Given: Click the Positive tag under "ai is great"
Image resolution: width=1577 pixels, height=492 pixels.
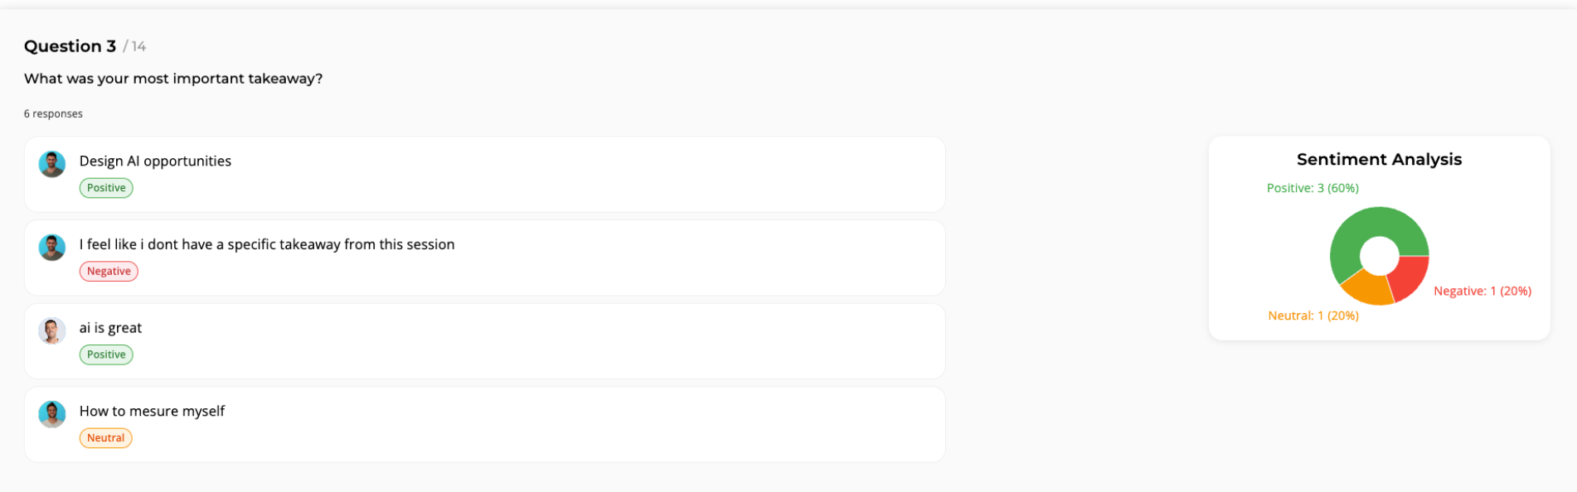Looking at the screenshot, I should coord(106,355).
